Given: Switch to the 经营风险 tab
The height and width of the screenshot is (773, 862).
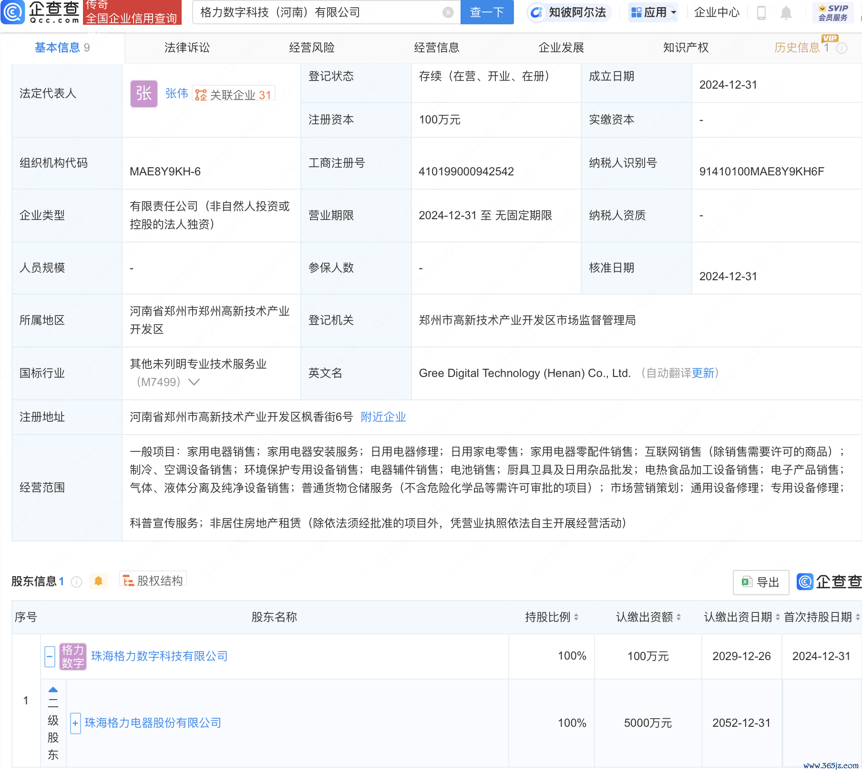Looking at the screenshot, I should point(312,48).
